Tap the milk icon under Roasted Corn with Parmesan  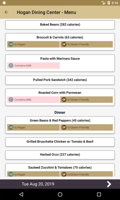click(11, 99)
